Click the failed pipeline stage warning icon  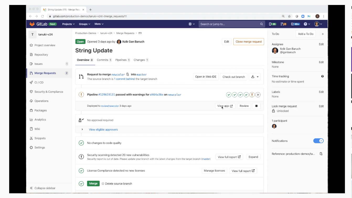click(x=252, y=95)
